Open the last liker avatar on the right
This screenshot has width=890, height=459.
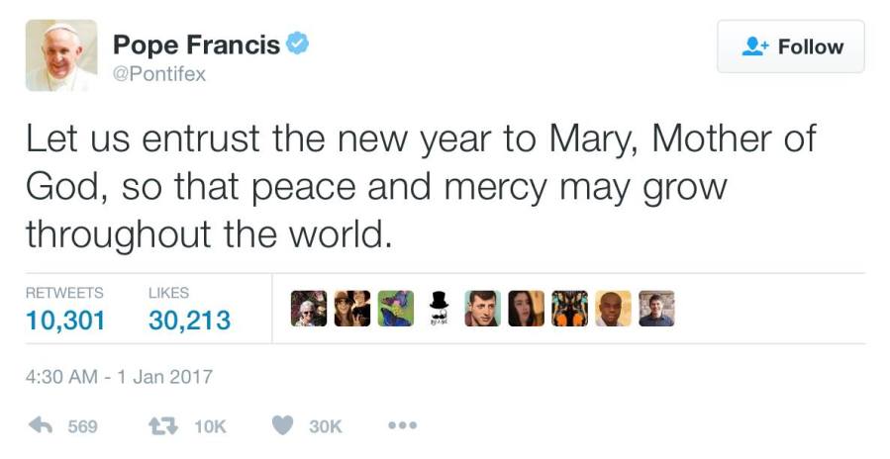click(656, 309)
